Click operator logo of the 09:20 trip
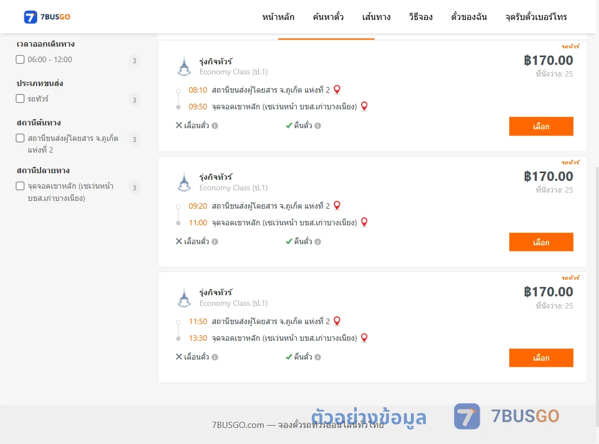 point(184,183)
